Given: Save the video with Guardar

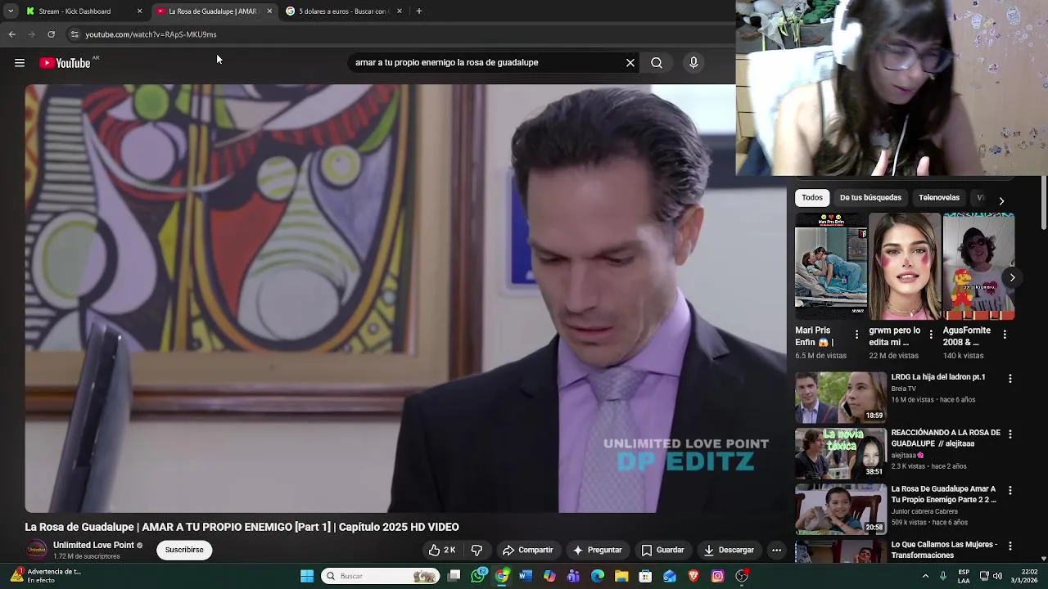Looking at the screenshot, I should coord(662,550).
